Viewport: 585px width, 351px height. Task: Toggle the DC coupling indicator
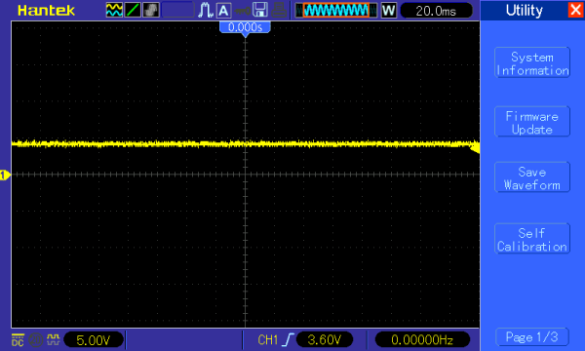tap(18, 340)
